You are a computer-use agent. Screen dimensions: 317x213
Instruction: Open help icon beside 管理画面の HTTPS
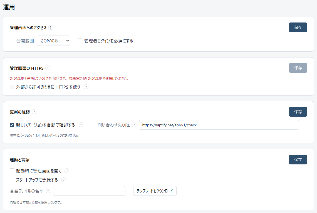pos(48,68)
